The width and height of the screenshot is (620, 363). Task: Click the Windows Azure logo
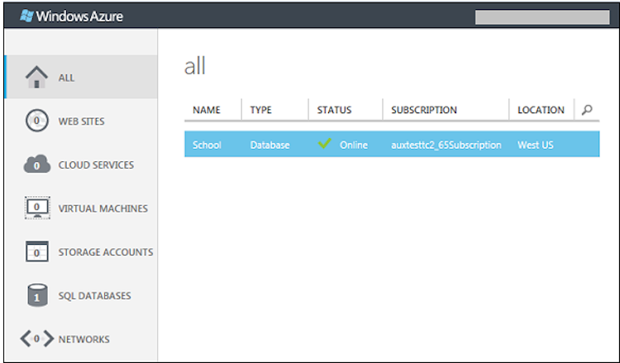click(x=72, y=17)
